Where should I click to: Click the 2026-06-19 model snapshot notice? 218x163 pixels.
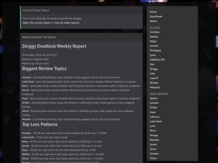pos(52,19)
